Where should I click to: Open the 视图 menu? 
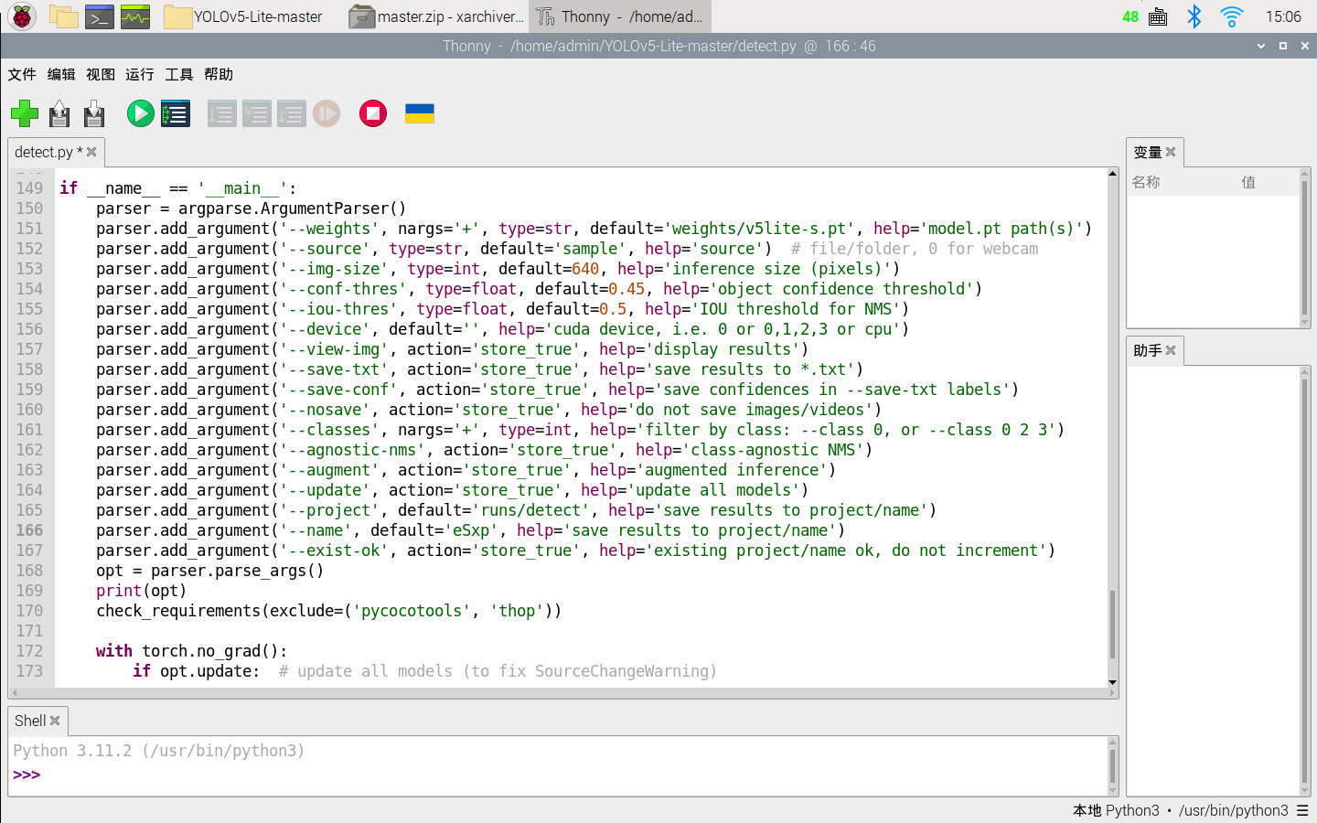tap(101, 75)
